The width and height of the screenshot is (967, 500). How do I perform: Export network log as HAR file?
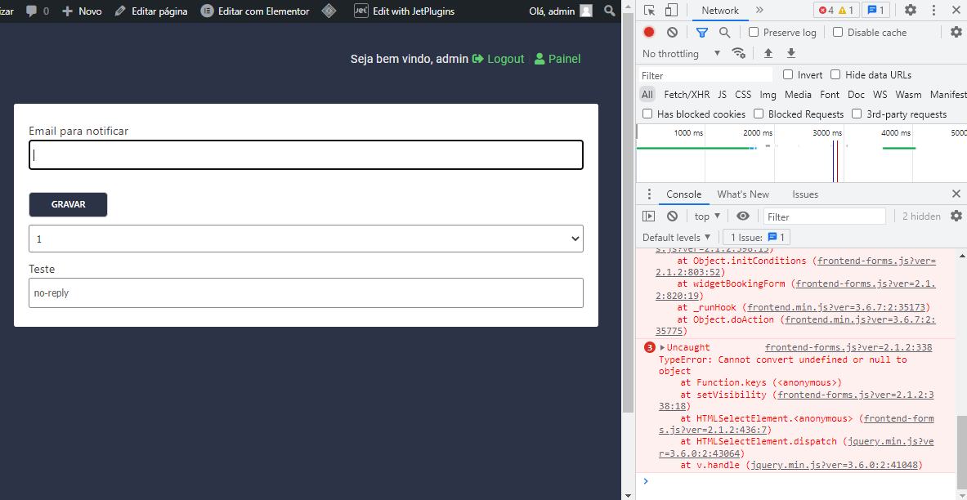790,53
